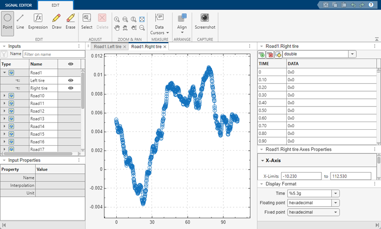The width and height of the screenshot is (381, 229).
Task: Select the Road13 row
Action: (x=40, y=119)
